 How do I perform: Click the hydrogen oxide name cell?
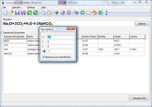coord(33,49)
